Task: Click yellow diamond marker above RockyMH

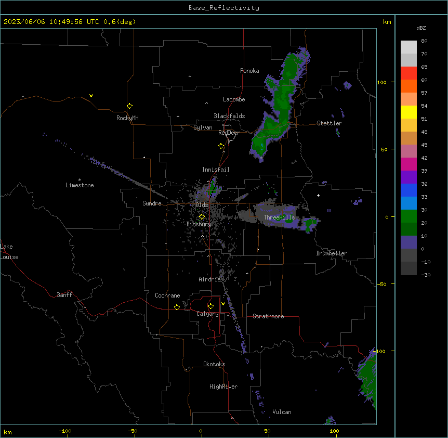Action: tap(130, 106)
